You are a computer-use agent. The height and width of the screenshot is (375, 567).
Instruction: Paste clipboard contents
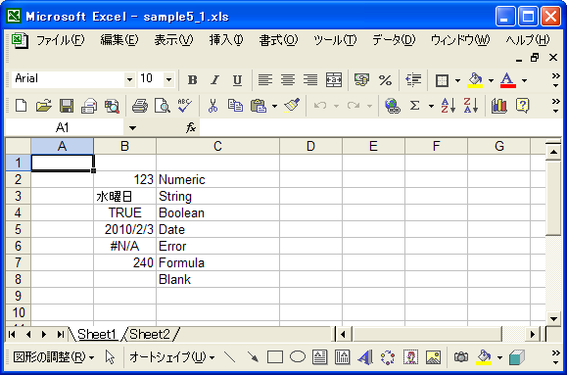[259, 106]
